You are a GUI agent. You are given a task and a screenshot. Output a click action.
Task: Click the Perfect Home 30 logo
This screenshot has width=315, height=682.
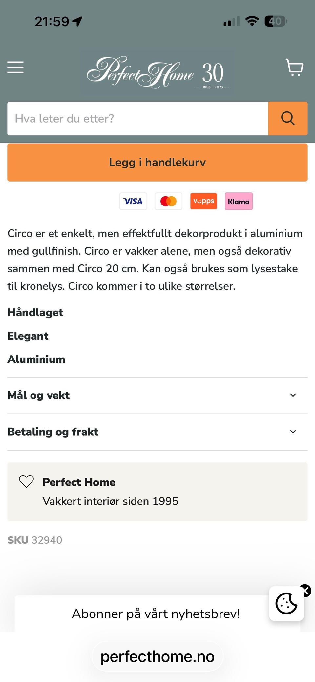157,72
